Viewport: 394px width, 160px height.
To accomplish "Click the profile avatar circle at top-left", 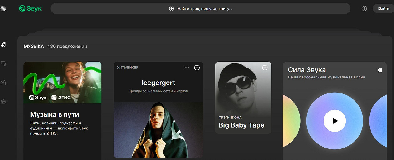I will 3,8.
